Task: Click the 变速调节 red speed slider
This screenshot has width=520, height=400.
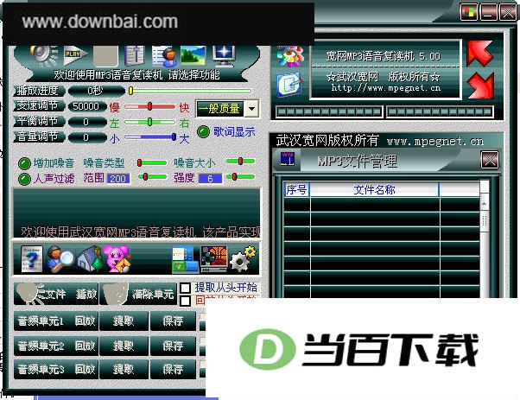Action: pos(149,106)
